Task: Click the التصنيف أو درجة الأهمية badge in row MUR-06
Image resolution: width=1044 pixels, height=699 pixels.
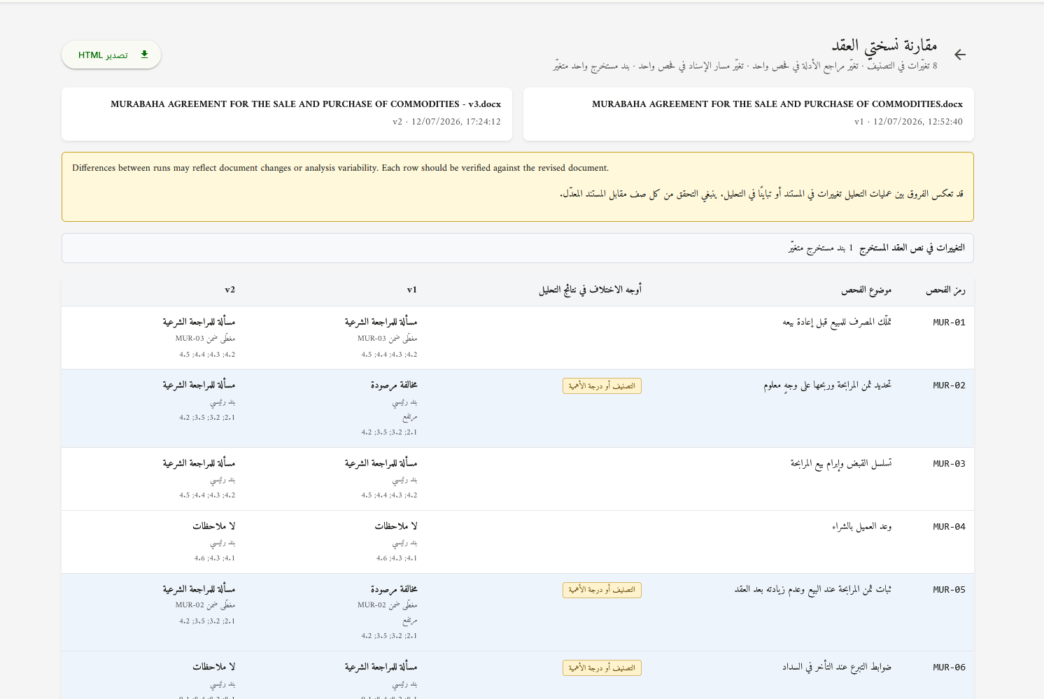Action: tap(602, 668)
